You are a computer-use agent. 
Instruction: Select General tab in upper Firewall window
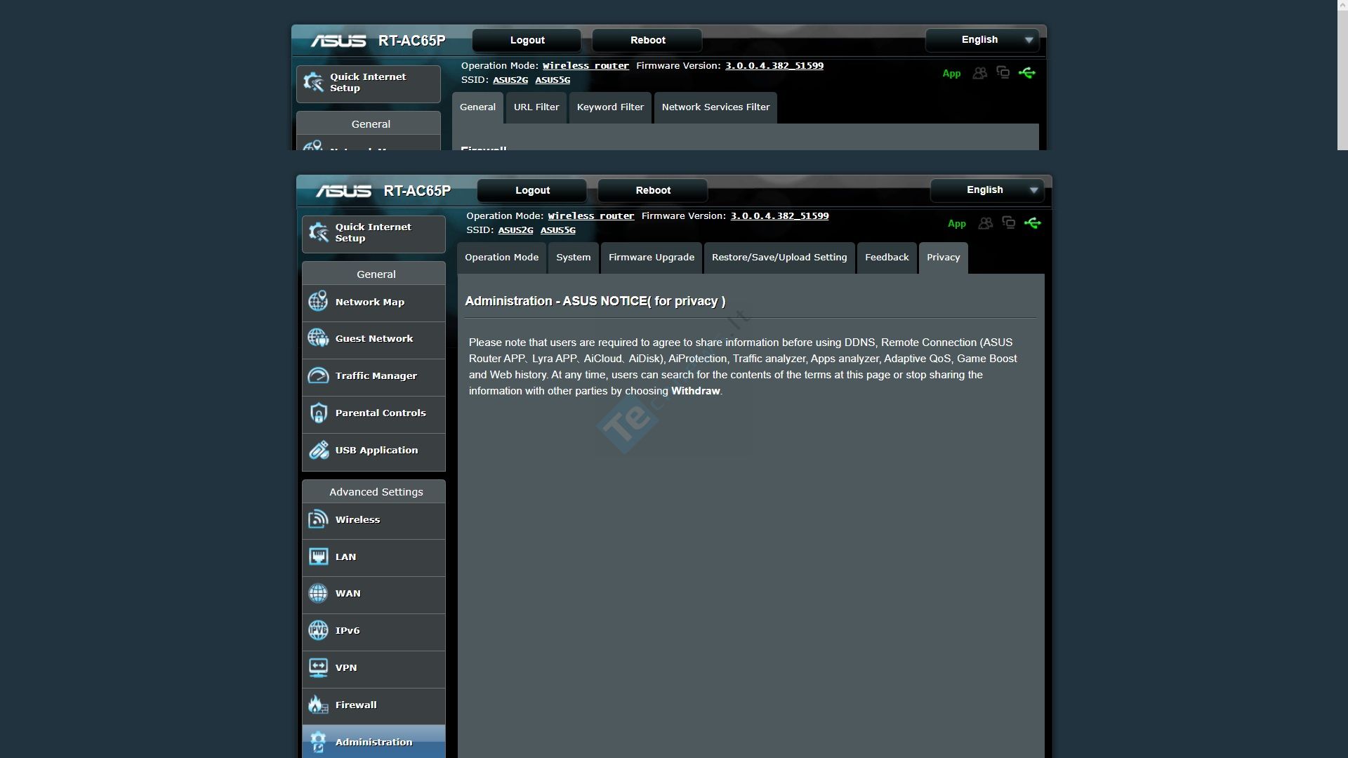point(477,107)
